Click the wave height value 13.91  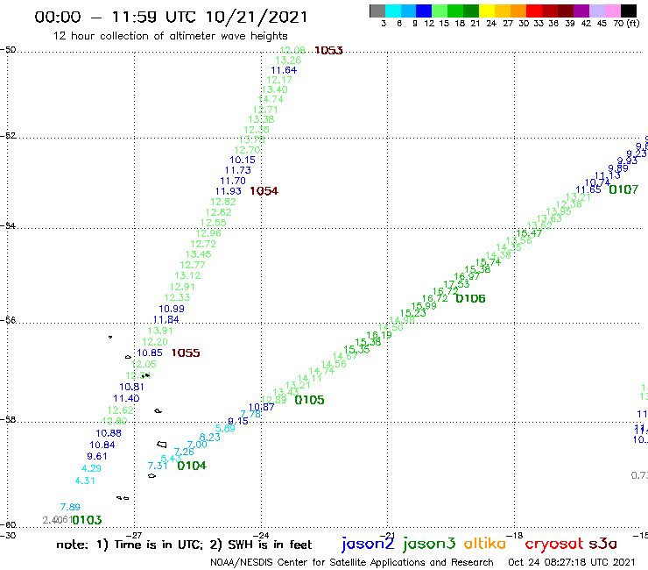(160, 331)
